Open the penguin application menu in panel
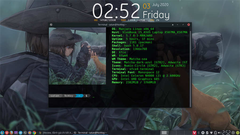Image resolution: width=240 pixels, height=135 pixels. pyautogui.click(x=2, y=133)
